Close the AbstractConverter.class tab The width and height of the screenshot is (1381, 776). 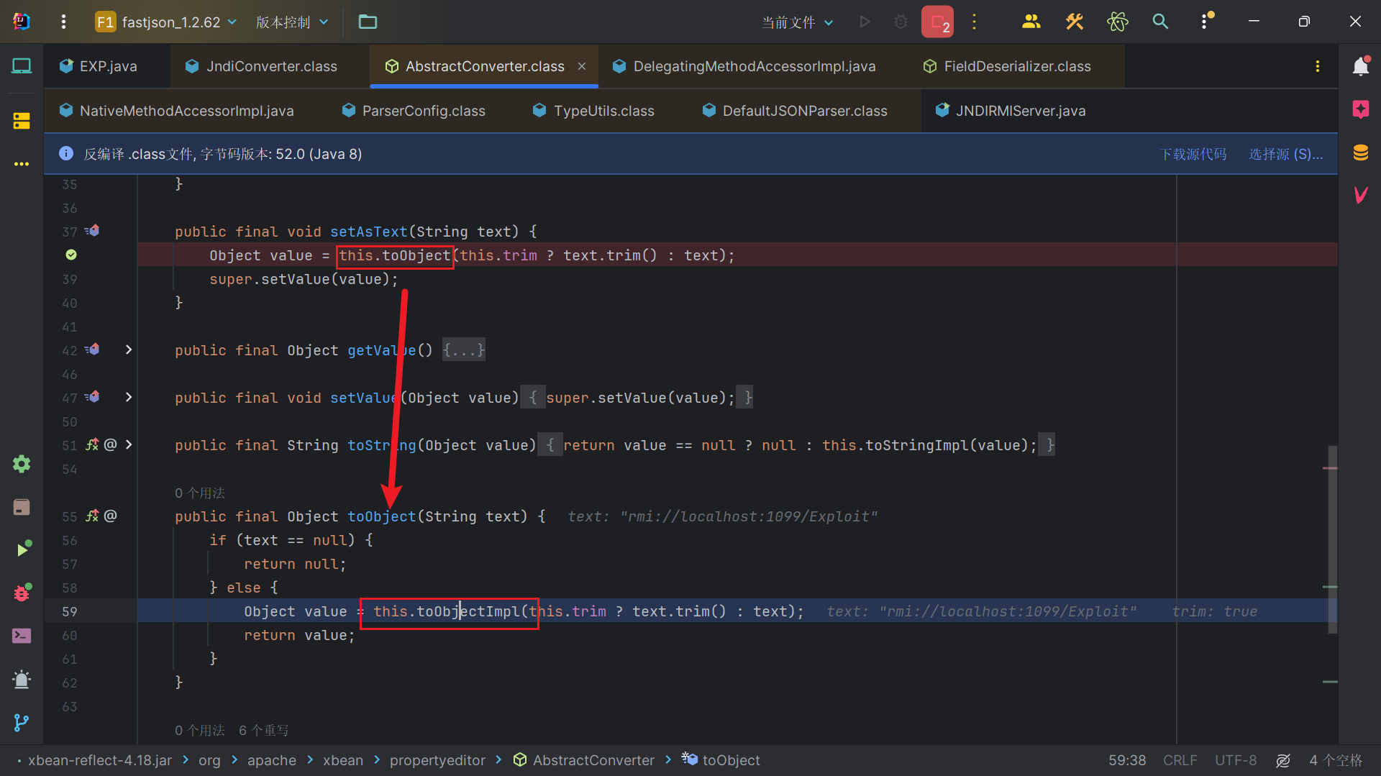[582, 66]
